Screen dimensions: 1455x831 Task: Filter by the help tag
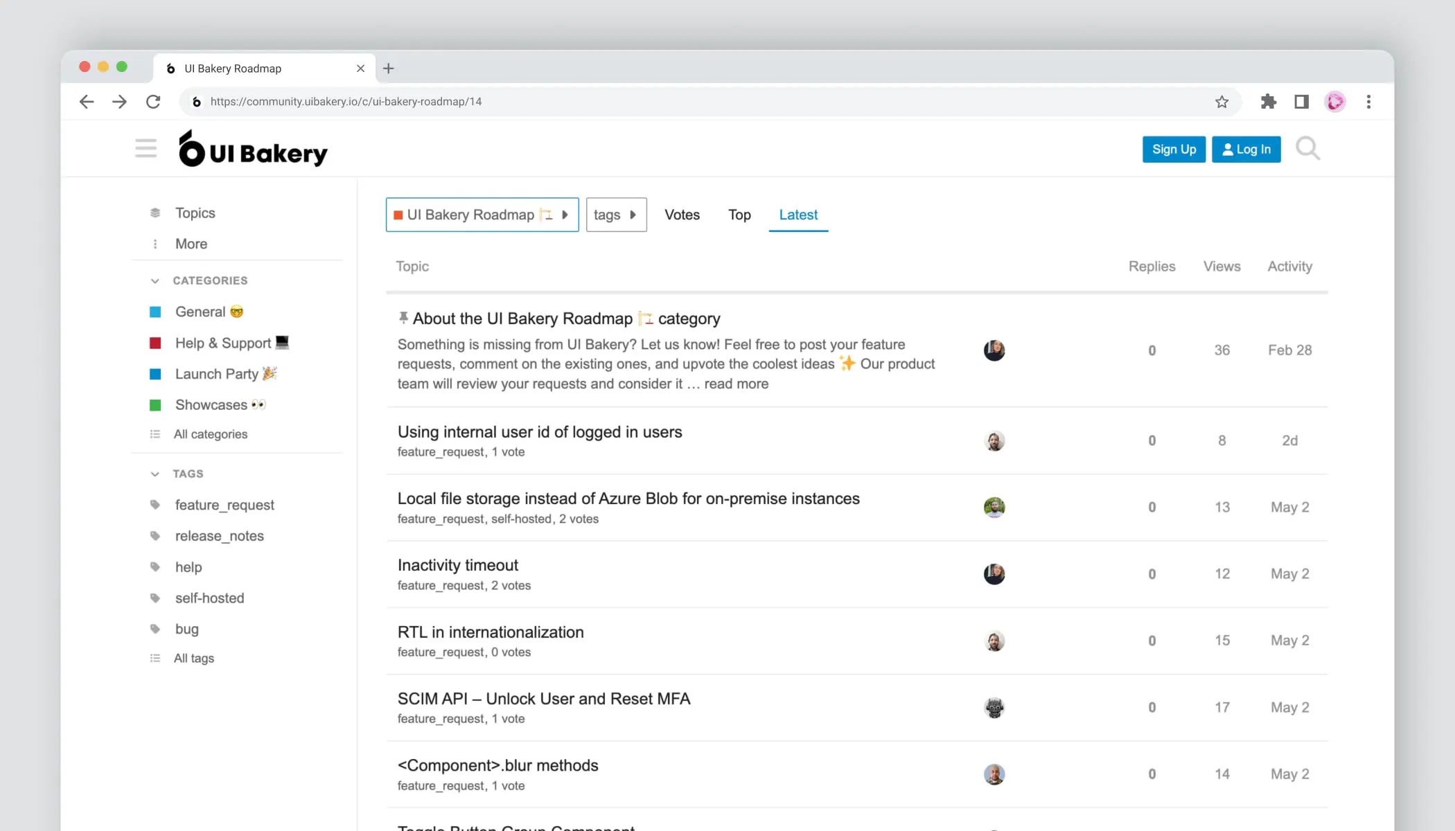tap(188, 567)
